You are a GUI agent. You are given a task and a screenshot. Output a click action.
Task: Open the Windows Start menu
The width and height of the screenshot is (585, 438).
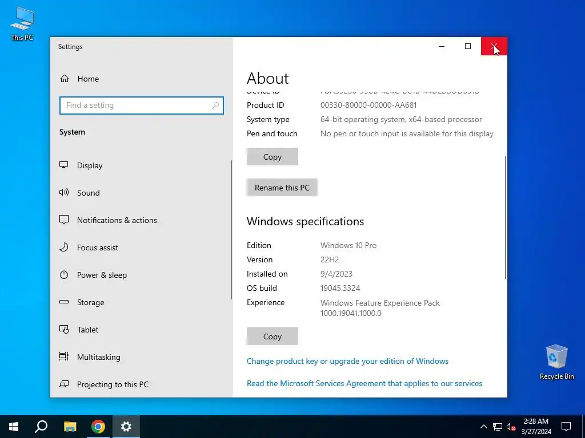(x=14, y=427)
